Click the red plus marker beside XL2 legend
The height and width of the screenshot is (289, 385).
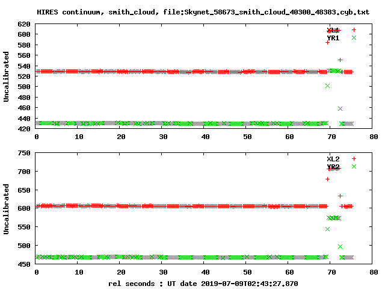[x=354, y=158]
